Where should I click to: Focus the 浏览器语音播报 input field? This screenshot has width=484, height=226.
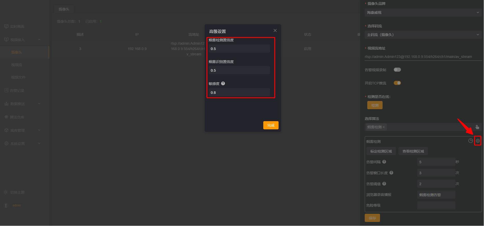pos(436,195)
